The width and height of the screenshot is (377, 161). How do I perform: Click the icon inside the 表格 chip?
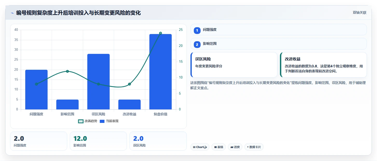[x=215, y=147]
